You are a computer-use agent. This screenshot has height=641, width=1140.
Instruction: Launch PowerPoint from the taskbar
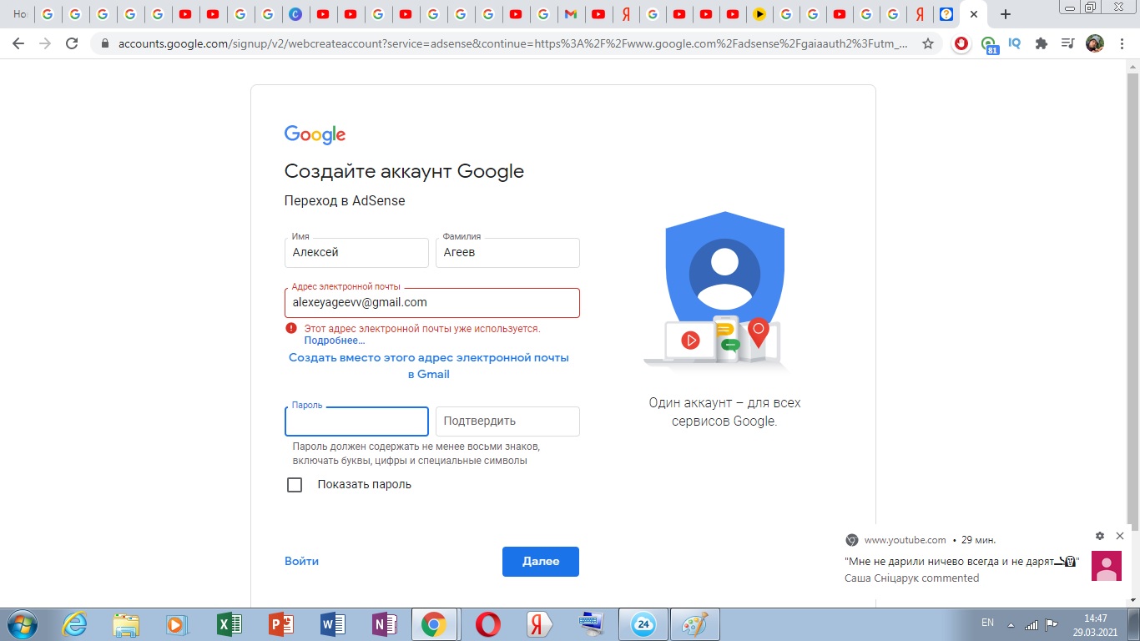click(281, 624)
